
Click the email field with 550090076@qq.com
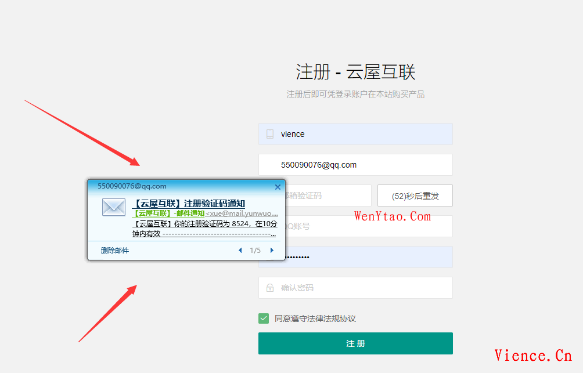point(355,165)
